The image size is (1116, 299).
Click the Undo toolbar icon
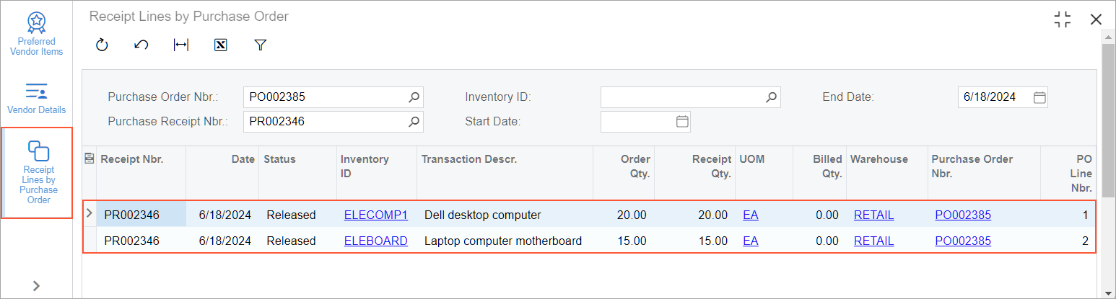[x=141, y=45]
